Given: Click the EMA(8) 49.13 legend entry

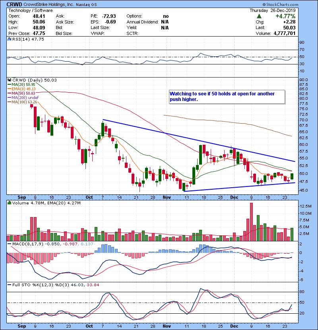Looking at the screenshot, I should 22,89.
